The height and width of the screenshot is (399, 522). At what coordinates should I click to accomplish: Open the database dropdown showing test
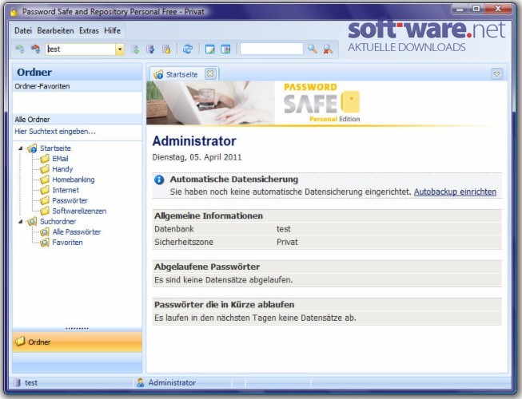[x=120, y=49]
